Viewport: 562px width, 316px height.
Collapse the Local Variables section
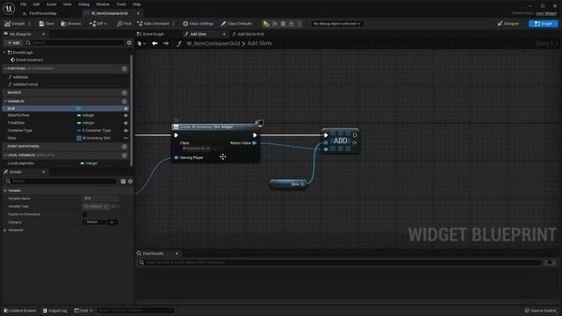click(x=5, y=155)
